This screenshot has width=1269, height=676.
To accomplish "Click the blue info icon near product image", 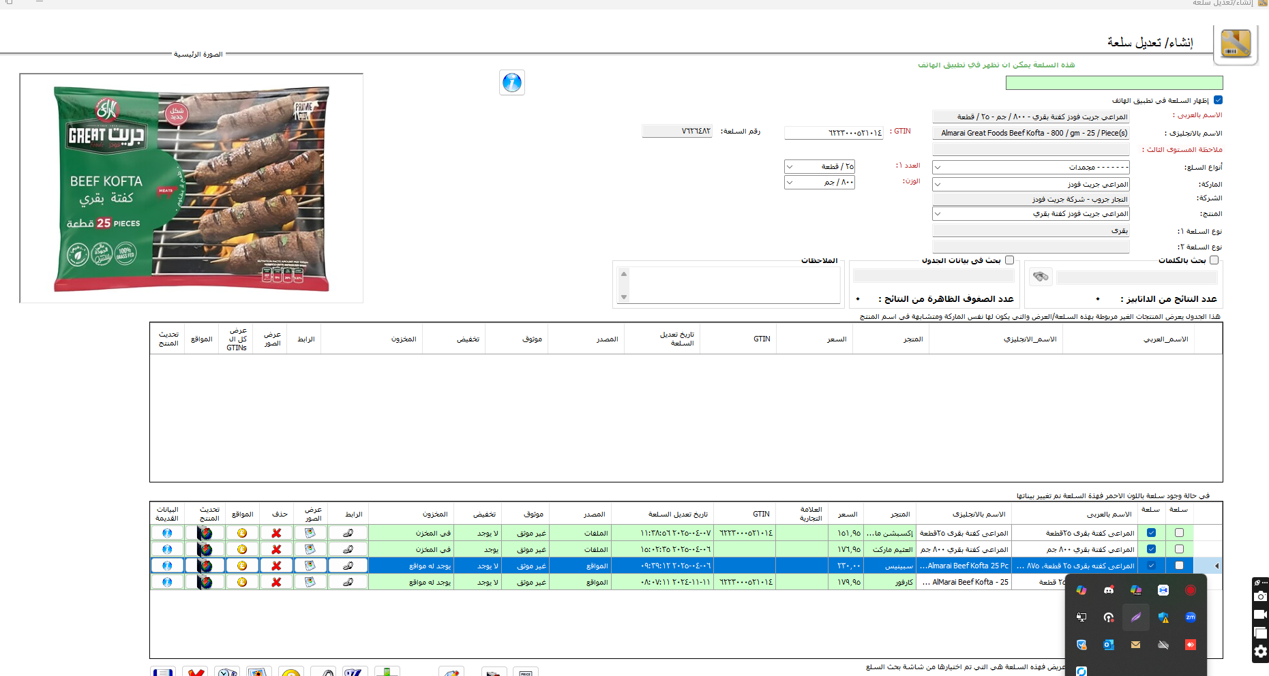I will click(511, 82).
